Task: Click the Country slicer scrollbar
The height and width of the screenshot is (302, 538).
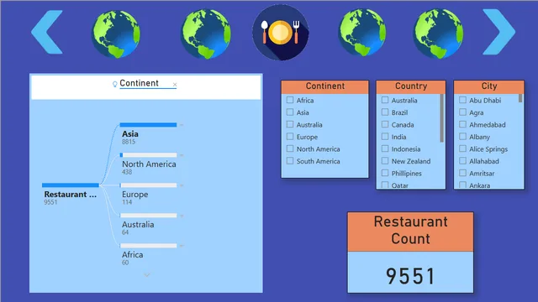Action: pos(441,118)
